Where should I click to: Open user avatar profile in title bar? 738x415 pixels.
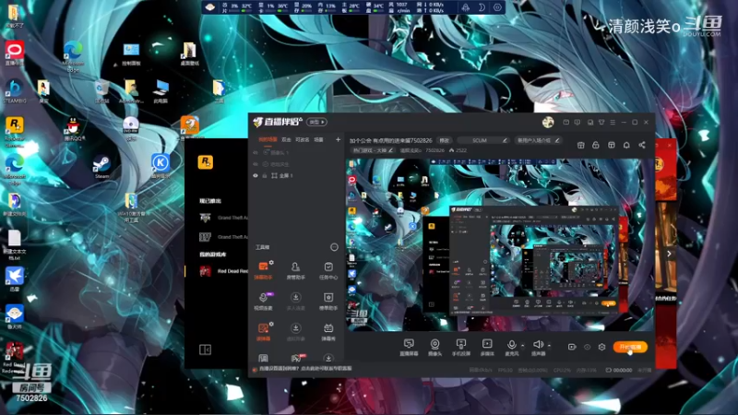click(x=548, y=123)
